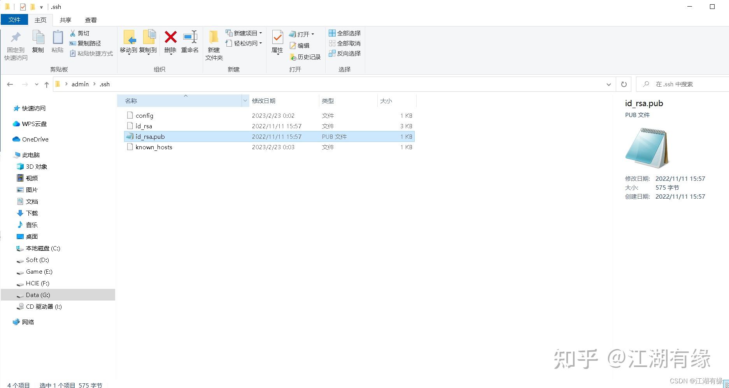Open Music (音乐) in the sidebar

(28, 225)
